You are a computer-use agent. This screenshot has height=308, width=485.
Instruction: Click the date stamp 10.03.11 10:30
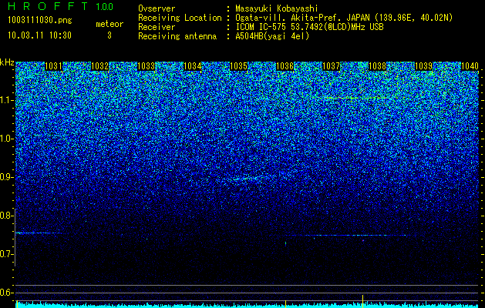click(x=39, y=35)
